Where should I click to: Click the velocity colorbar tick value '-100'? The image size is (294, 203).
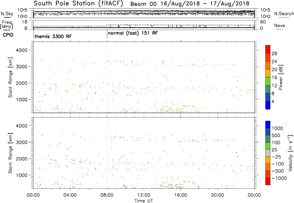coord(278,164)
